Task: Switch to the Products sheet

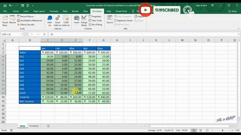Action: [x=34, y=126]
